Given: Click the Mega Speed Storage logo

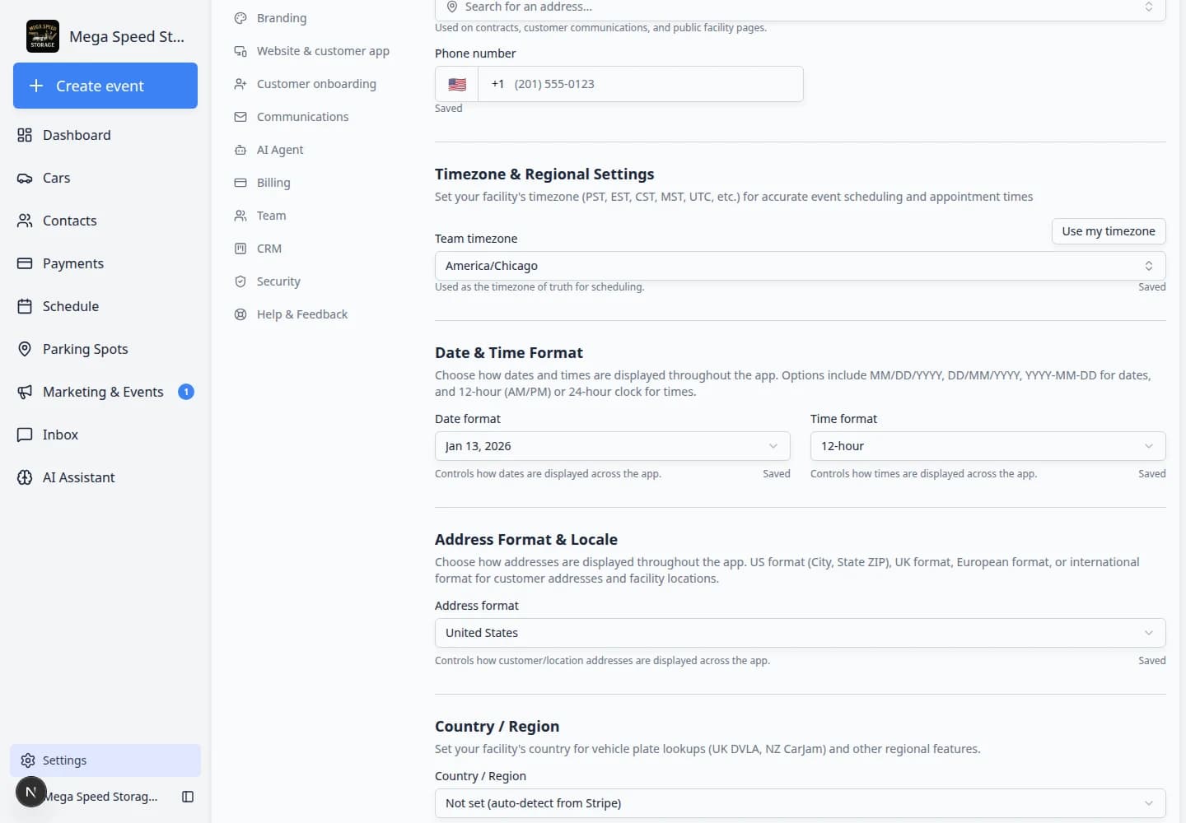Looking at the screenshot, I should [x=43, y=36].
